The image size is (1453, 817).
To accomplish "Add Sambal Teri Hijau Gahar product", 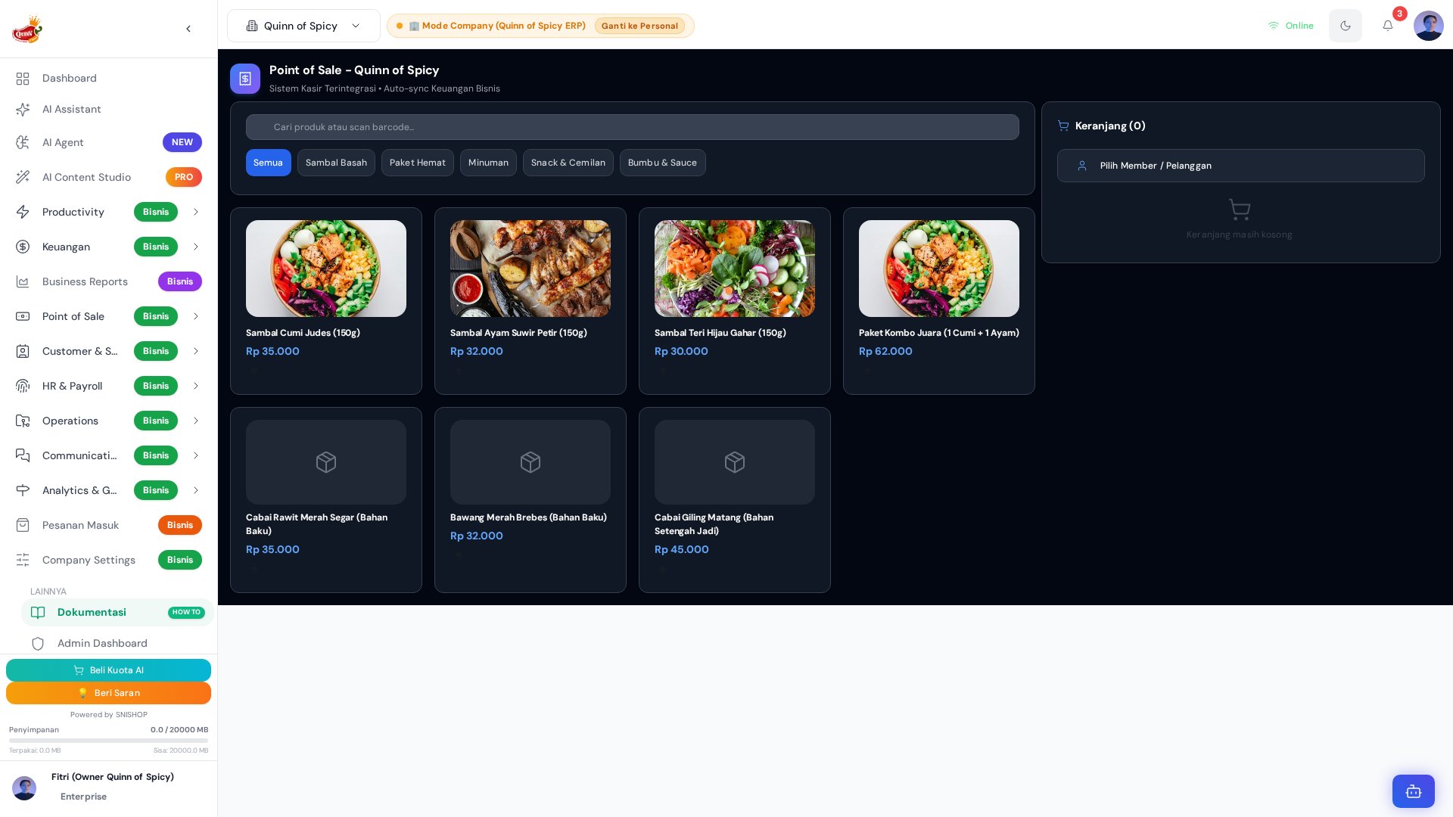I will tap(735, 301).
